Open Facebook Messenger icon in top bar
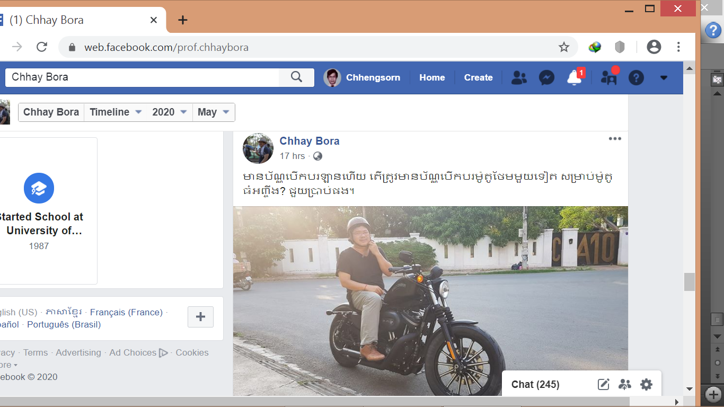Screen dimensions: 724x407 point(546,78)
